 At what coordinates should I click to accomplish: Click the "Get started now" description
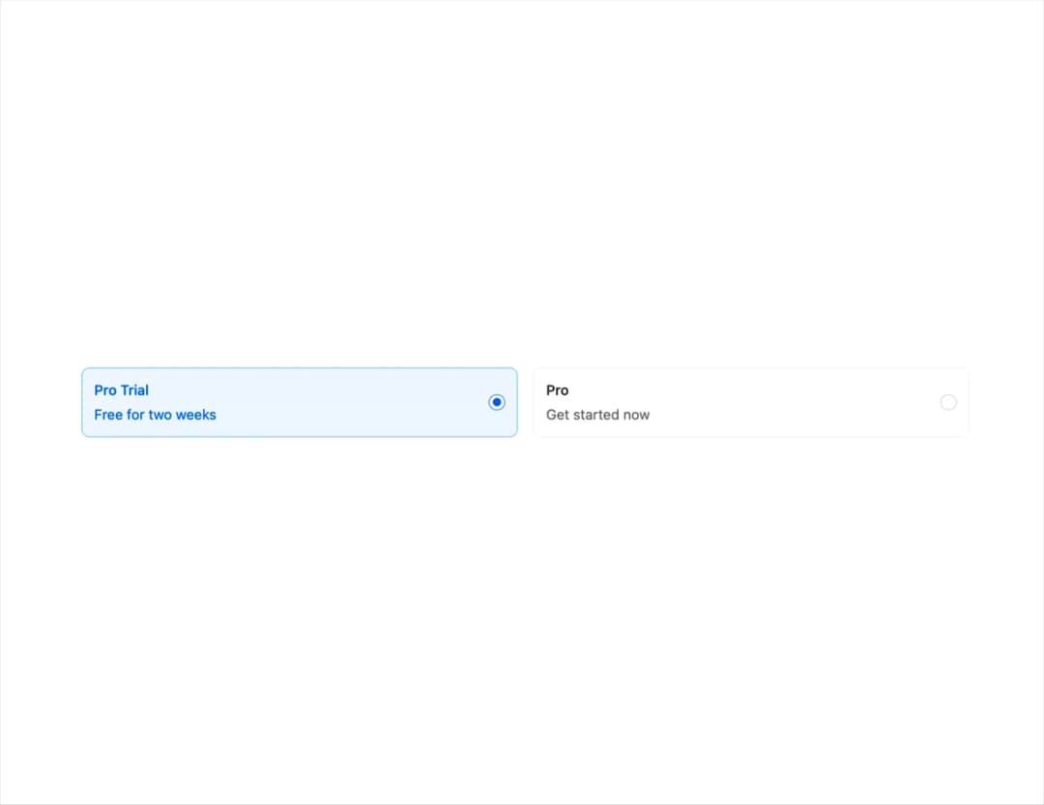coord(598,415)
